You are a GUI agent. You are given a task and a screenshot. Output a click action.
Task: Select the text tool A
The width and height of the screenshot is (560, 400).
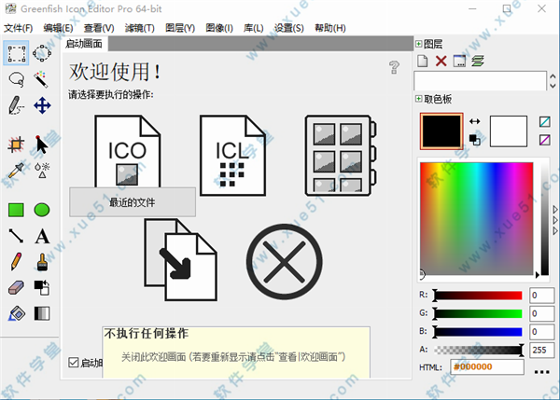coord(42,236)
